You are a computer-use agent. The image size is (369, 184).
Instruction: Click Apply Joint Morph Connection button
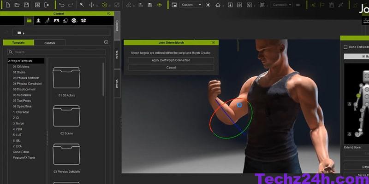(171, 60)
